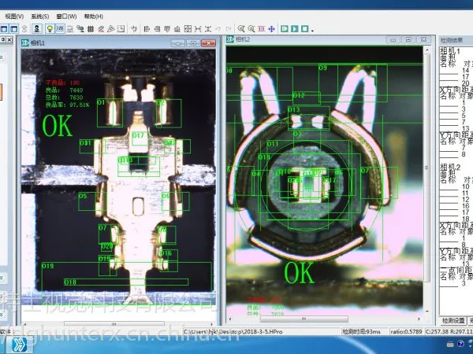The height and width of the screenshot is (354, 473).
Task: Click 相机2 vertical scrollbar up arrow
Action: (x=426, y=50)
